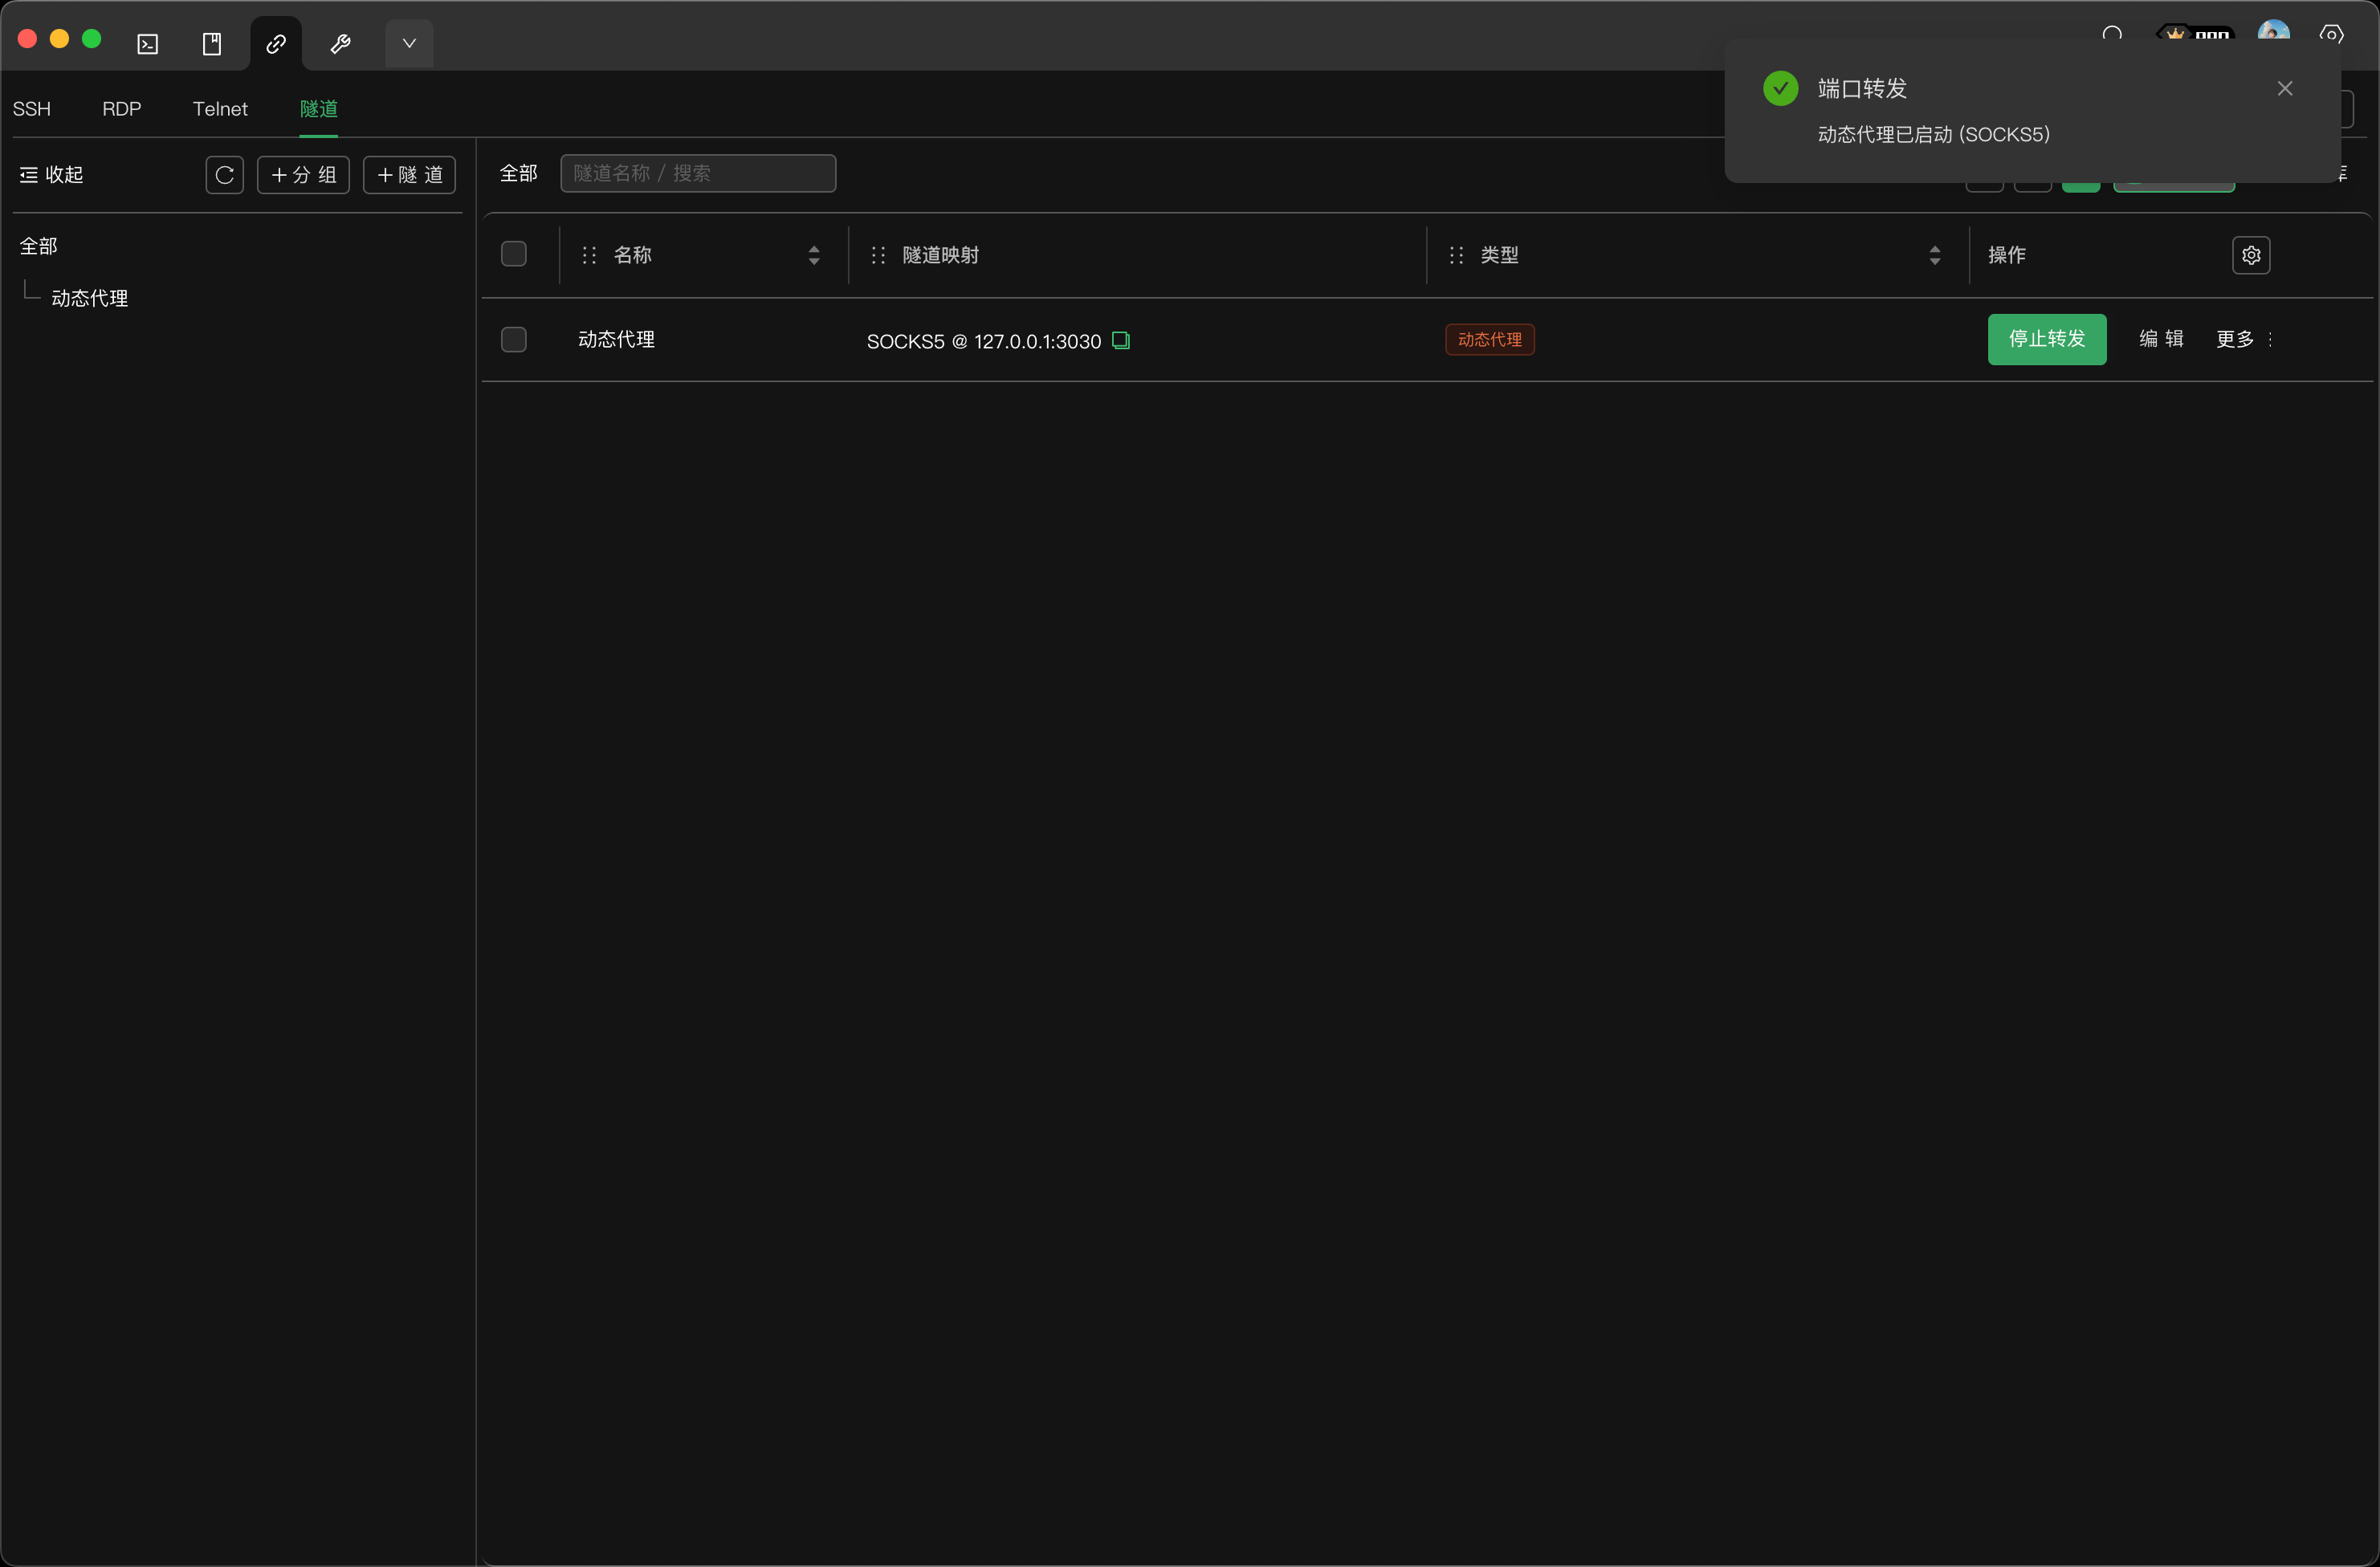
Task: Dismiss the 端口转发 notification
Action: (2285, 89)
